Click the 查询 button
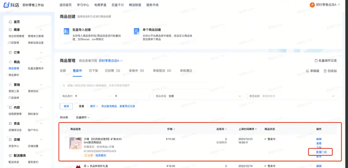Screen dimensions: 348x168 [66, 106]
